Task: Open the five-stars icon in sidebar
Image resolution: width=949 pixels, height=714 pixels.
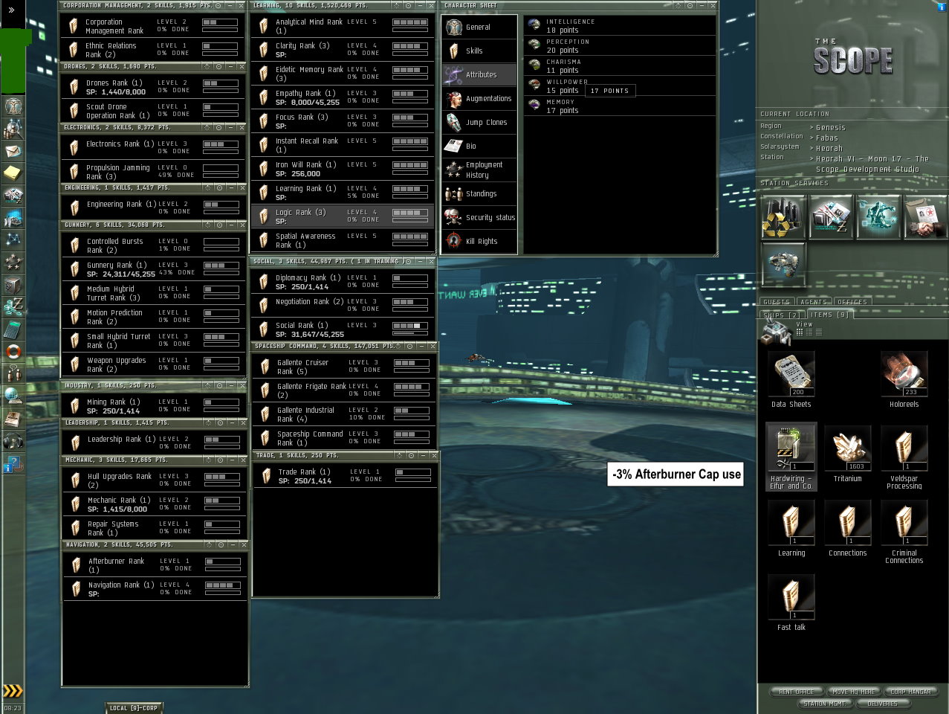Action: tap(13, 263)
